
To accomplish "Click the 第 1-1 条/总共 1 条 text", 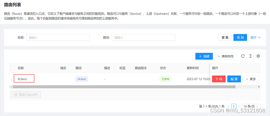I will (x=212, y=106).
